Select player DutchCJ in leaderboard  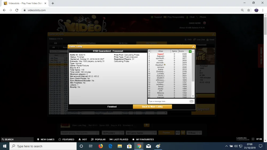(x=160, y=76)
